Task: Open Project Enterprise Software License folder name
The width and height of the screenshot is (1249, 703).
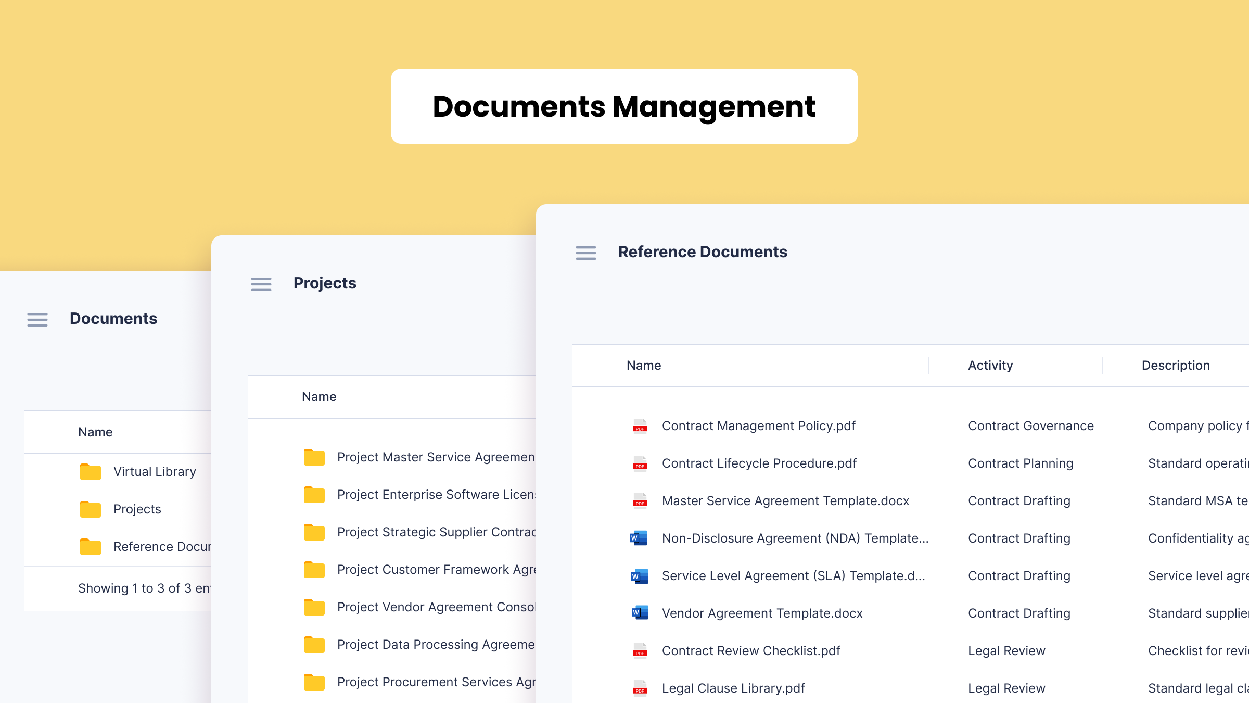Action: click(x=436, y=495)
